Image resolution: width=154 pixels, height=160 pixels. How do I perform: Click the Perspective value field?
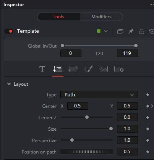pos(127,140)
